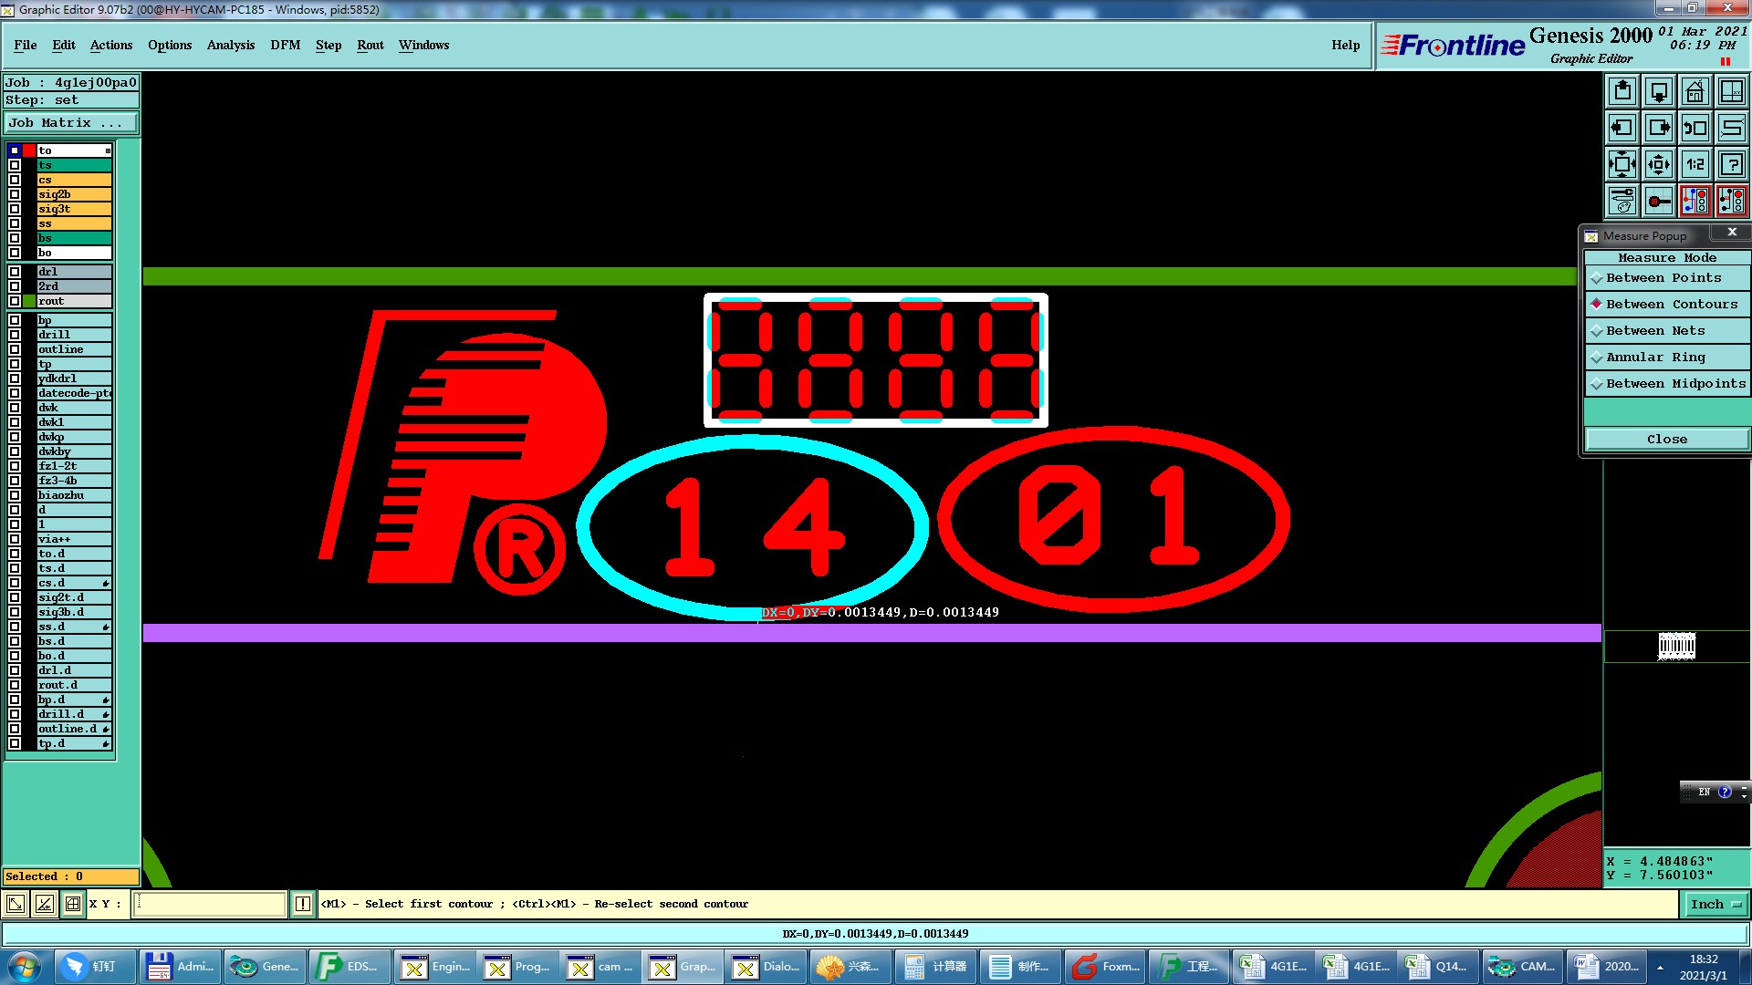Click the X Y coordinate input field
This screenshot has width=1752, height=985.
click(x=210, y=904)
